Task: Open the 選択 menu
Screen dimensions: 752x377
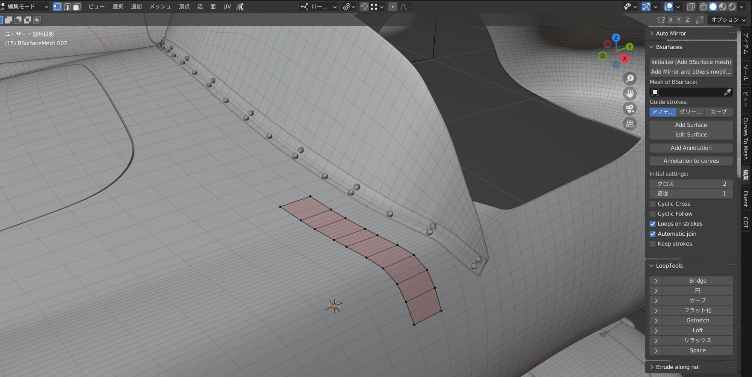Action: (x=118, y=7)
